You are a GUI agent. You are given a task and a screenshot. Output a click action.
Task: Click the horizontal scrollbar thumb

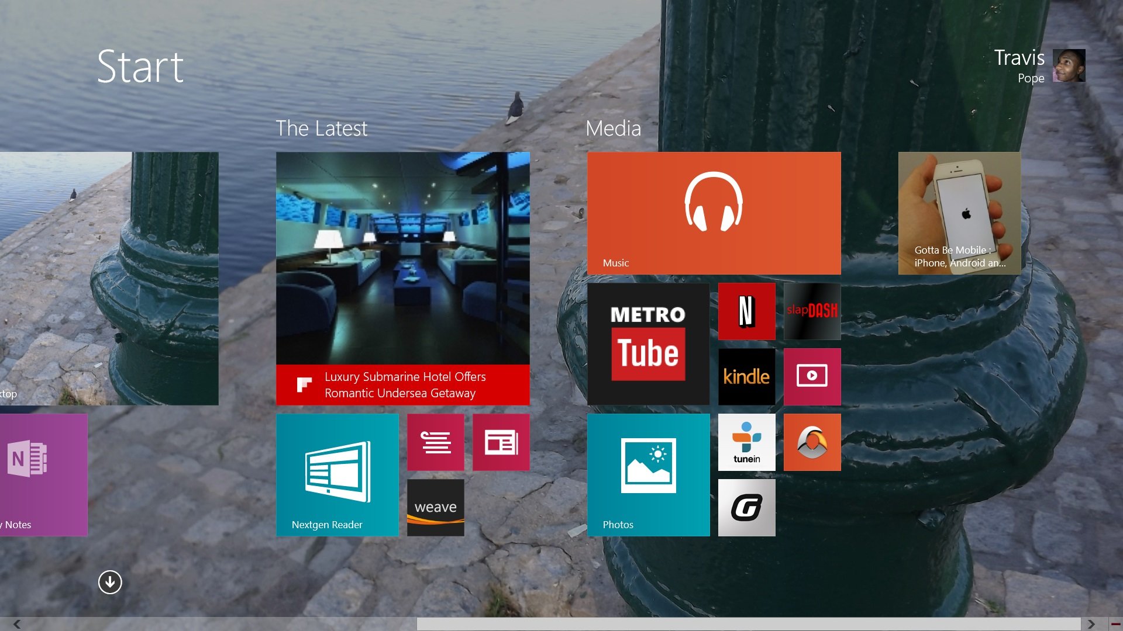[749, 624]
